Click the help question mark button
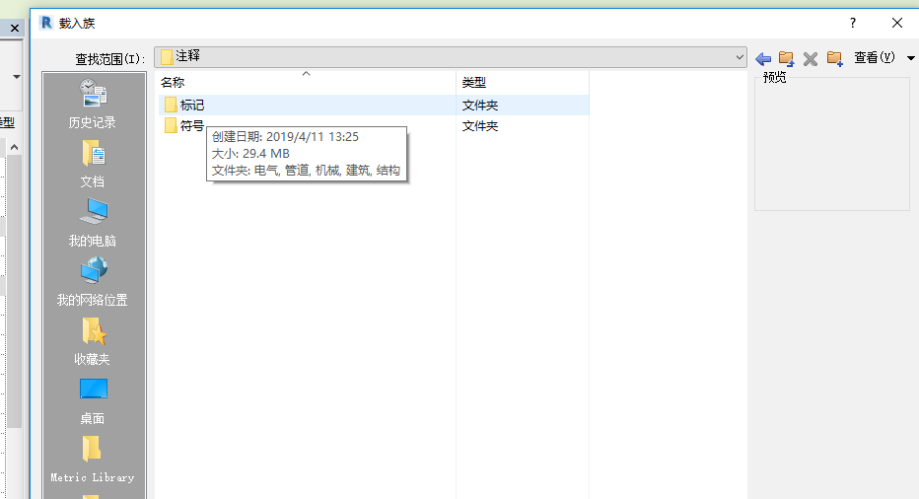The image size is (919, 499). click(853, 23)
